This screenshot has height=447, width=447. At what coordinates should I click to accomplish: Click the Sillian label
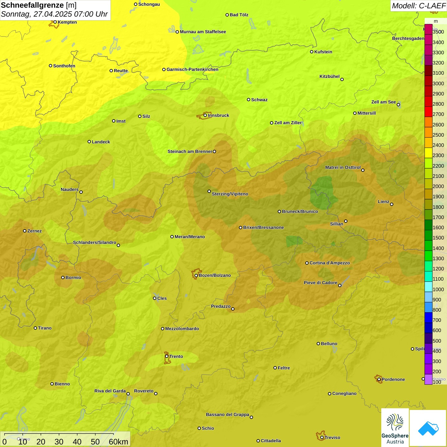337,224
